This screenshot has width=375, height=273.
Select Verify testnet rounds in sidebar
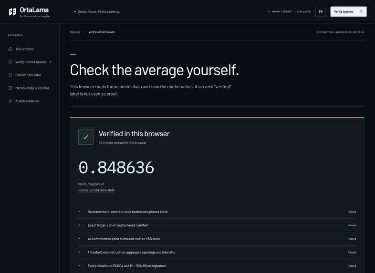pos(30,62)
